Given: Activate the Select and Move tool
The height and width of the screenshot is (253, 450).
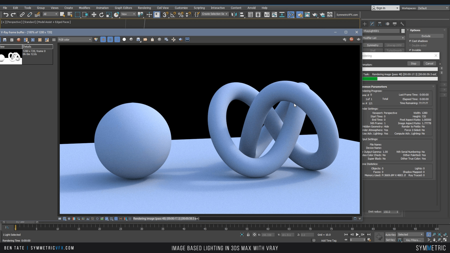Looking at the screenshot, I should point(94,14).
